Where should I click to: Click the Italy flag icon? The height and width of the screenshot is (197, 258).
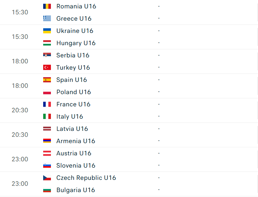tap(47, 117)
